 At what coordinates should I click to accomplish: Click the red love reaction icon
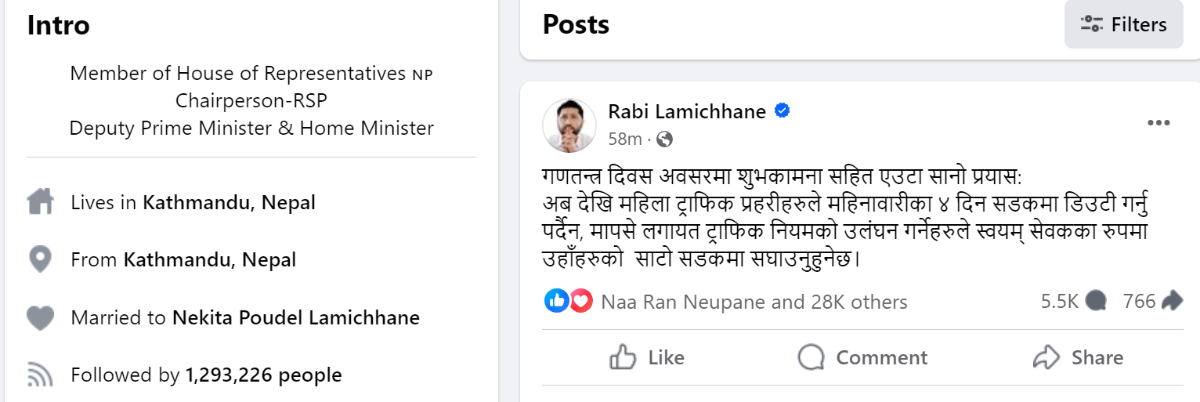(580, 301)
